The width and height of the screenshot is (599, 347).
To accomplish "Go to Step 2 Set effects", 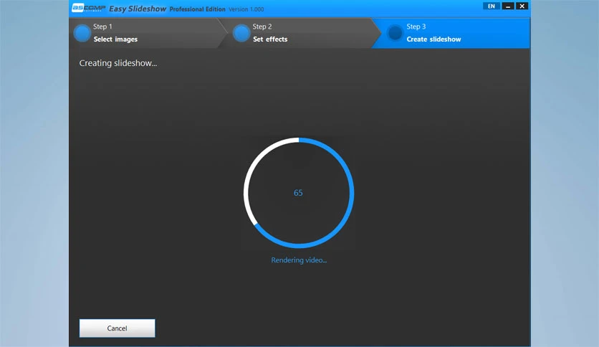I will tap(300, 33).
